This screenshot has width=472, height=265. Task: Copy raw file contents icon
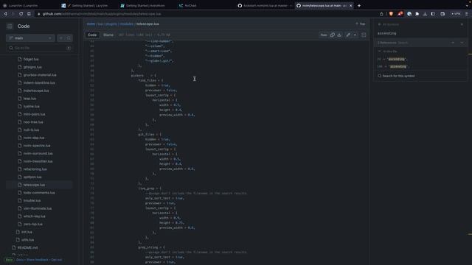333,35
